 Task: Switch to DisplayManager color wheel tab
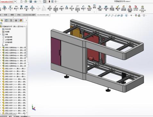[21, 20]
